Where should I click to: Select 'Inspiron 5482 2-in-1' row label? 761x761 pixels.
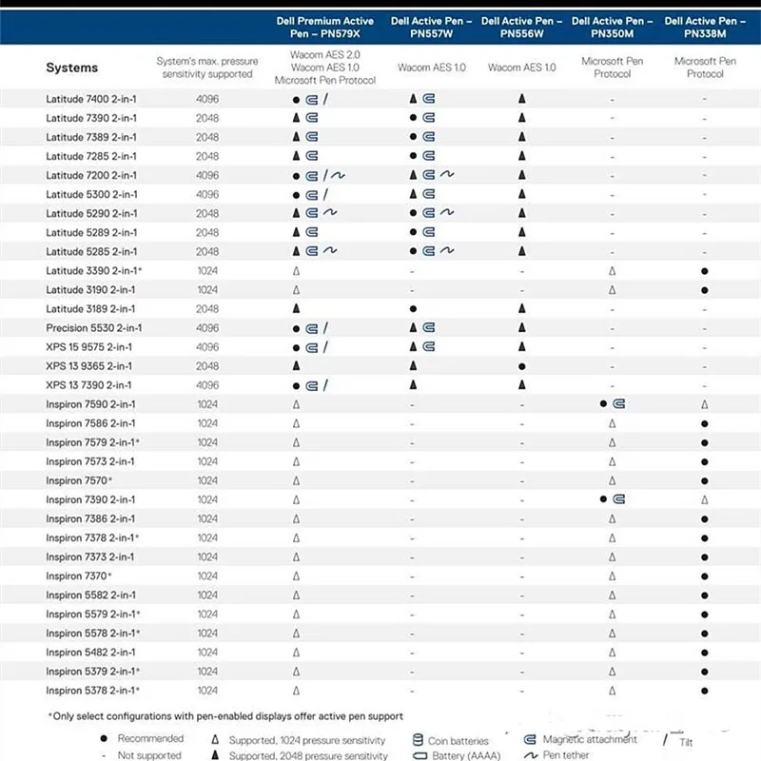coord(90,653)
